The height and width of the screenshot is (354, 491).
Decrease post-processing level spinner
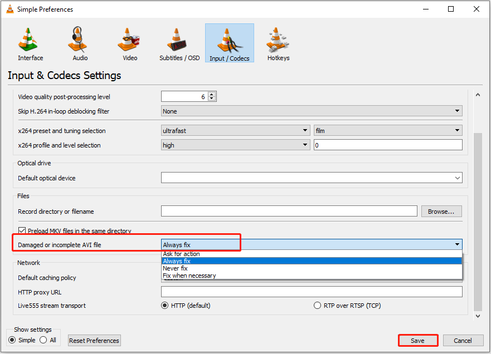(x=212, y=99)
